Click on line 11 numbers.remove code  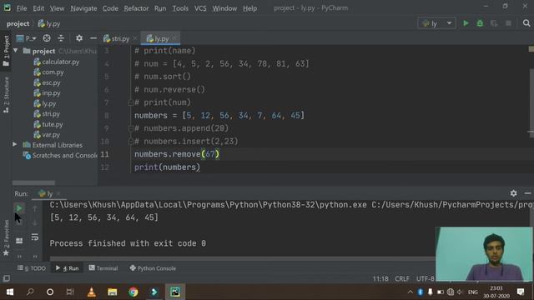click(x=177, y=154)
